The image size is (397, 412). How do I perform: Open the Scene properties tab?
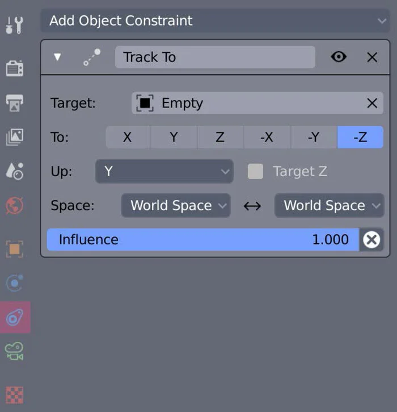(14, 171)
